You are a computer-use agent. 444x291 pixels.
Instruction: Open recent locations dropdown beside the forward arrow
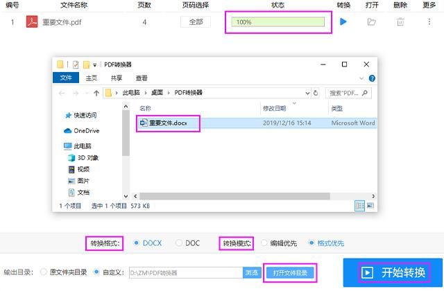pos(87,93)
